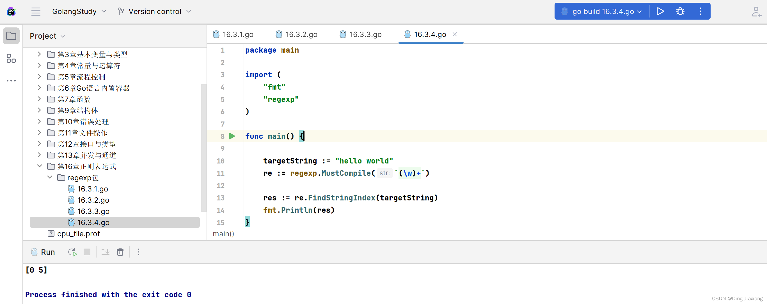Click the Process finished exit code message

pos(108,294)
